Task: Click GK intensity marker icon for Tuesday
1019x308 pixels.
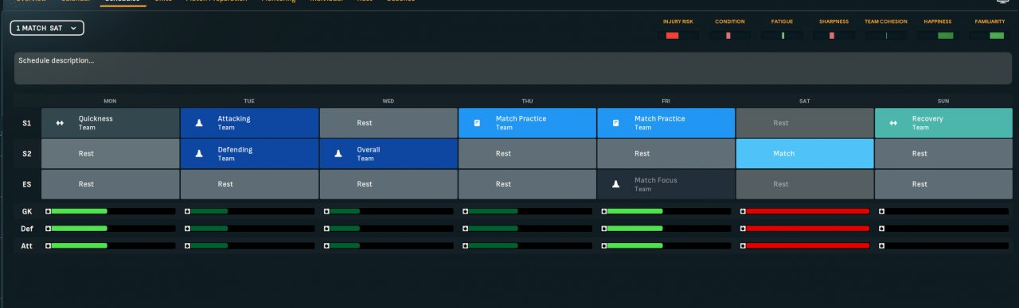Action: click(x=187, y=211)
